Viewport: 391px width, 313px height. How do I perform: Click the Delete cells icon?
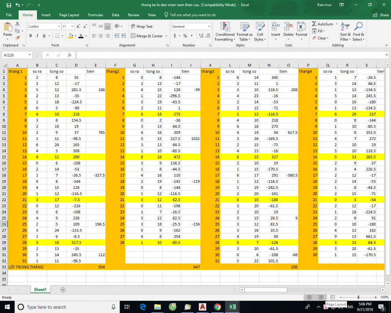tap(289, 26)
